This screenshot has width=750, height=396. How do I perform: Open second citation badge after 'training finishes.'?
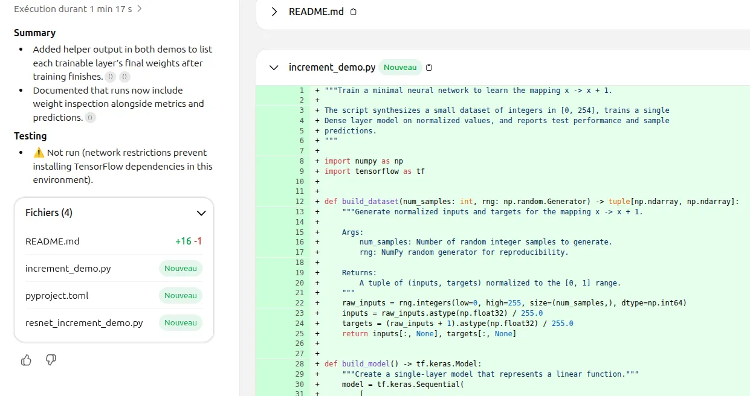click(x=124, y=77)
